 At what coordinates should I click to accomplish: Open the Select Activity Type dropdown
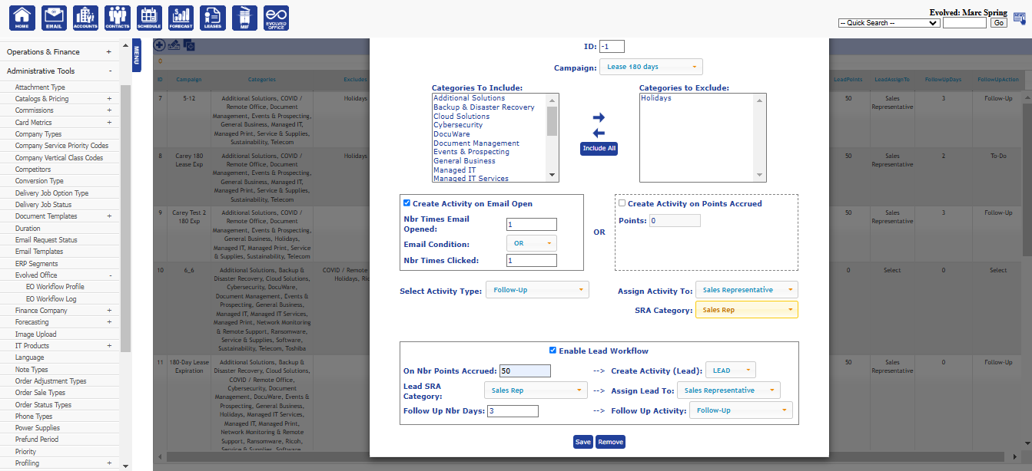(538, 290)
